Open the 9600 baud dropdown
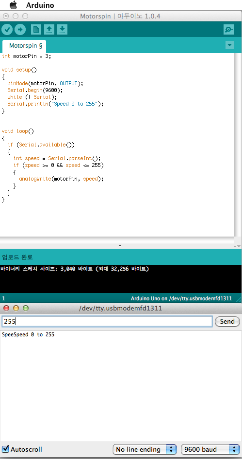This screenshot has height=459, width=242. point(210,449)
